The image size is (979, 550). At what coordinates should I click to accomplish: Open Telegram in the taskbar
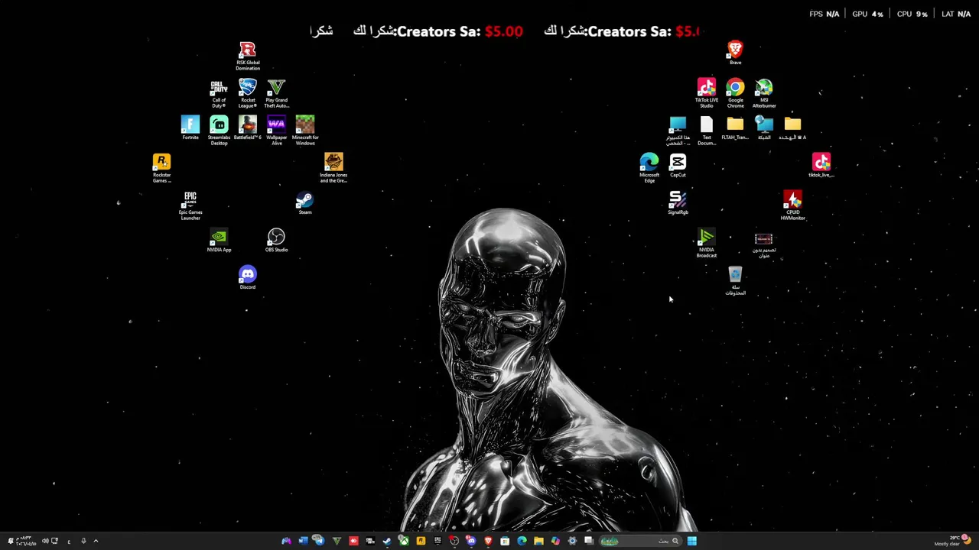319,541
